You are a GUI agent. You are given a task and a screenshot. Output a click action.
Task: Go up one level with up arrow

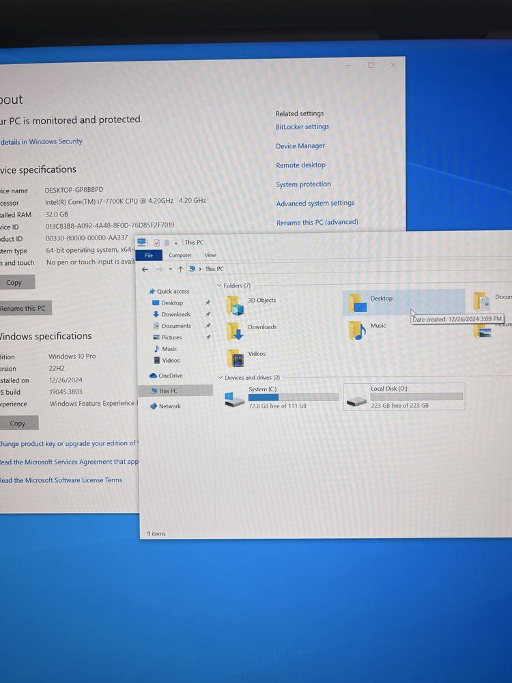click(x=180, y=269)
